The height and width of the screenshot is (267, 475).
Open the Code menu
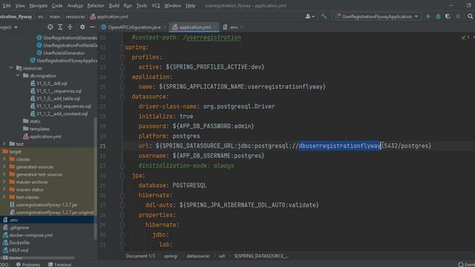point(57,6)
